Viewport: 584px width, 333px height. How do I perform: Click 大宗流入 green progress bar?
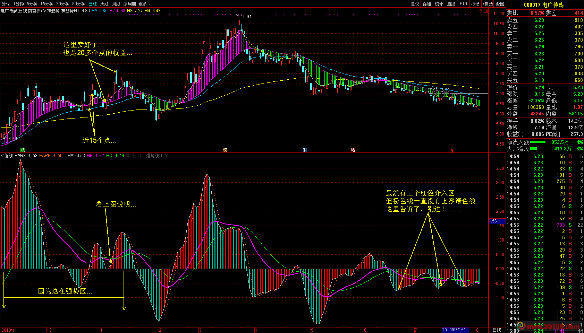533,149
